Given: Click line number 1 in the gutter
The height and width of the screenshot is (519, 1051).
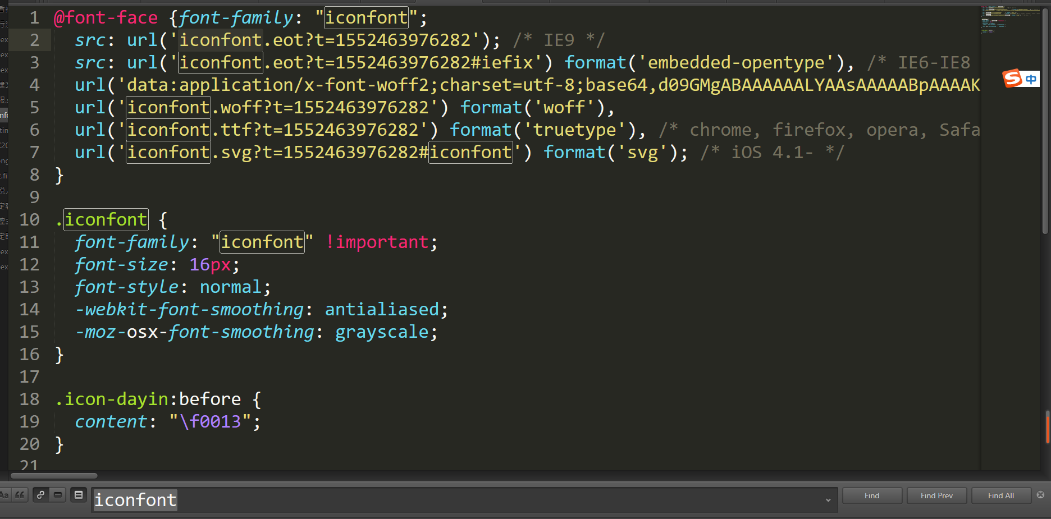Looking at the screenshot, I should point(34,18).
